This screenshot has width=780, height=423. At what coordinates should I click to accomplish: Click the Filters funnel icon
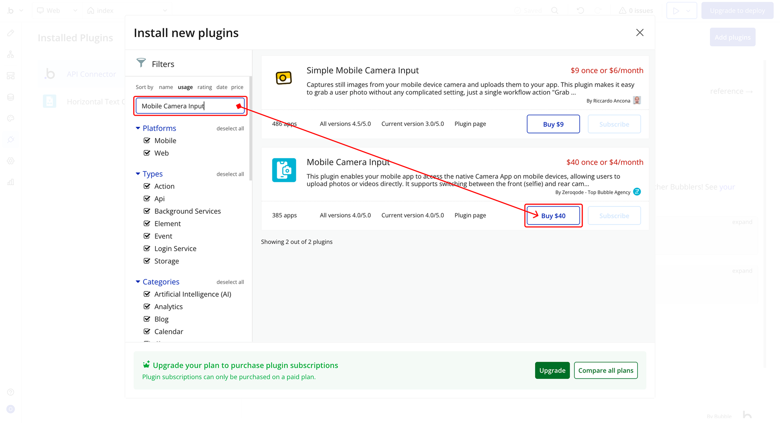(x=141, y=63)
